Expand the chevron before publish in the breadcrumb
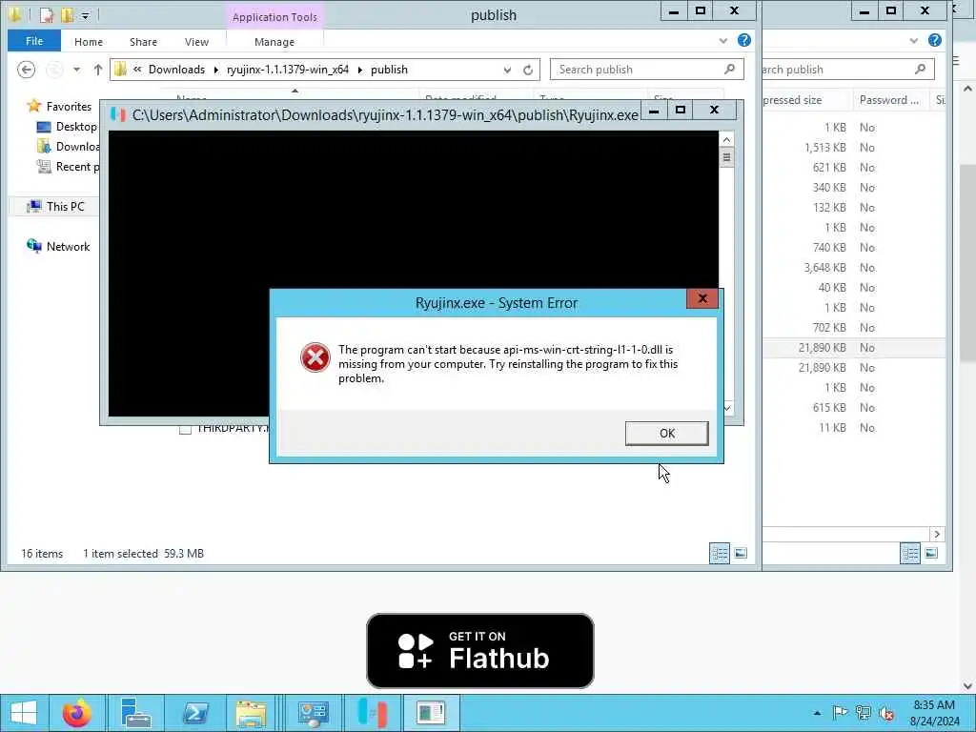The height and width of the screenshot is (732, 976). click(359, 70)
